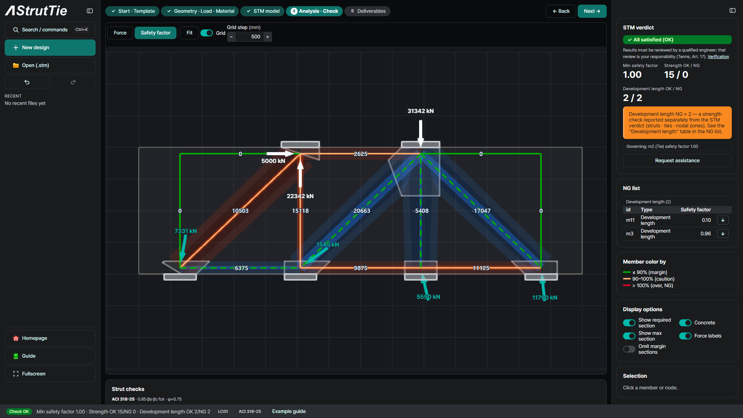Fit the model to view
This screenshot has width=743, height=418.
189,33
